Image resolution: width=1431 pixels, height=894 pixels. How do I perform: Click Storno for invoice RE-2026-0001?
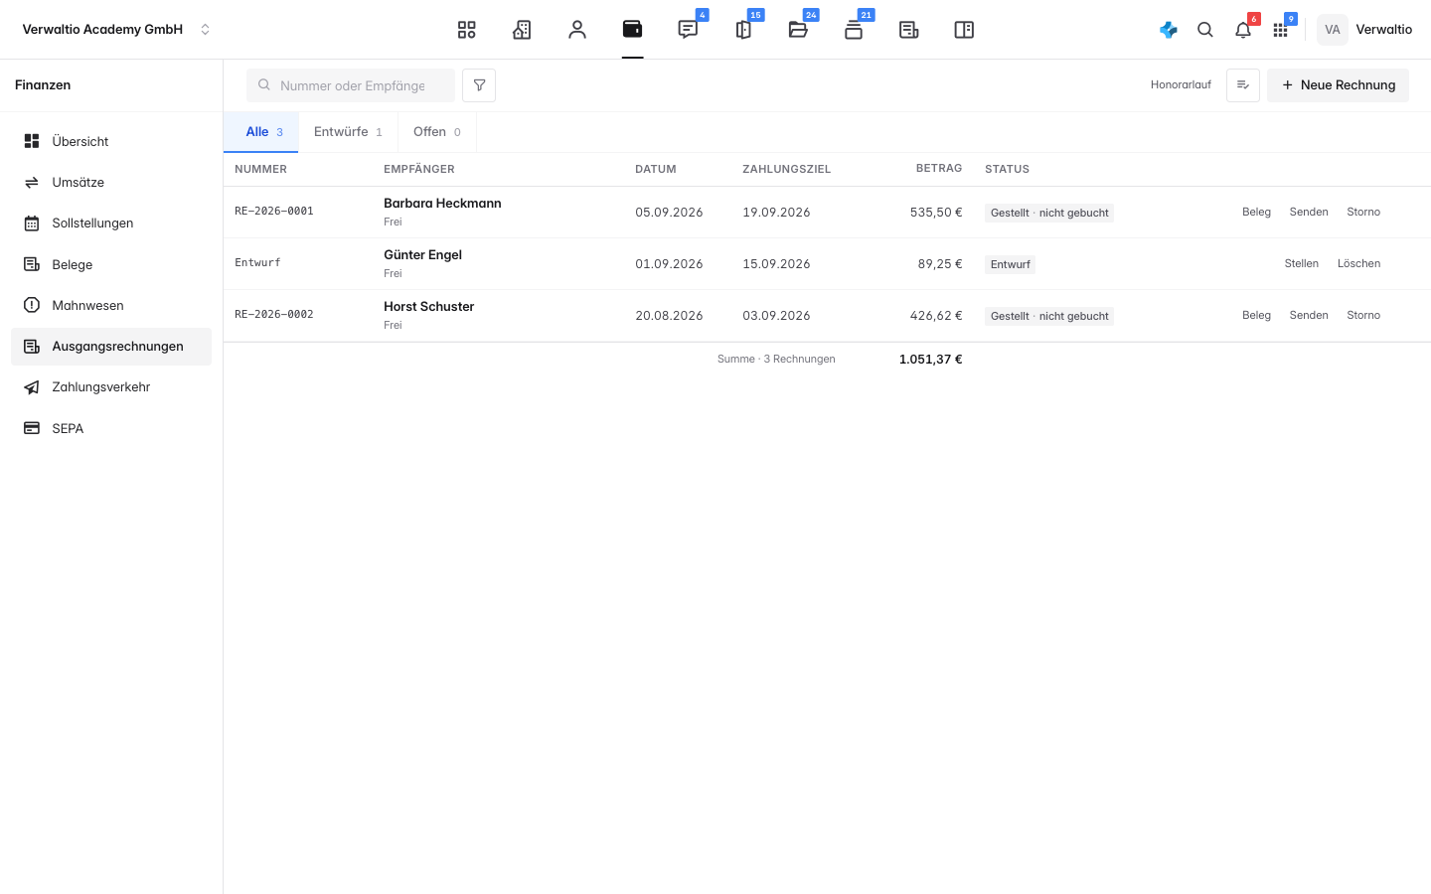coord(1363,213)
